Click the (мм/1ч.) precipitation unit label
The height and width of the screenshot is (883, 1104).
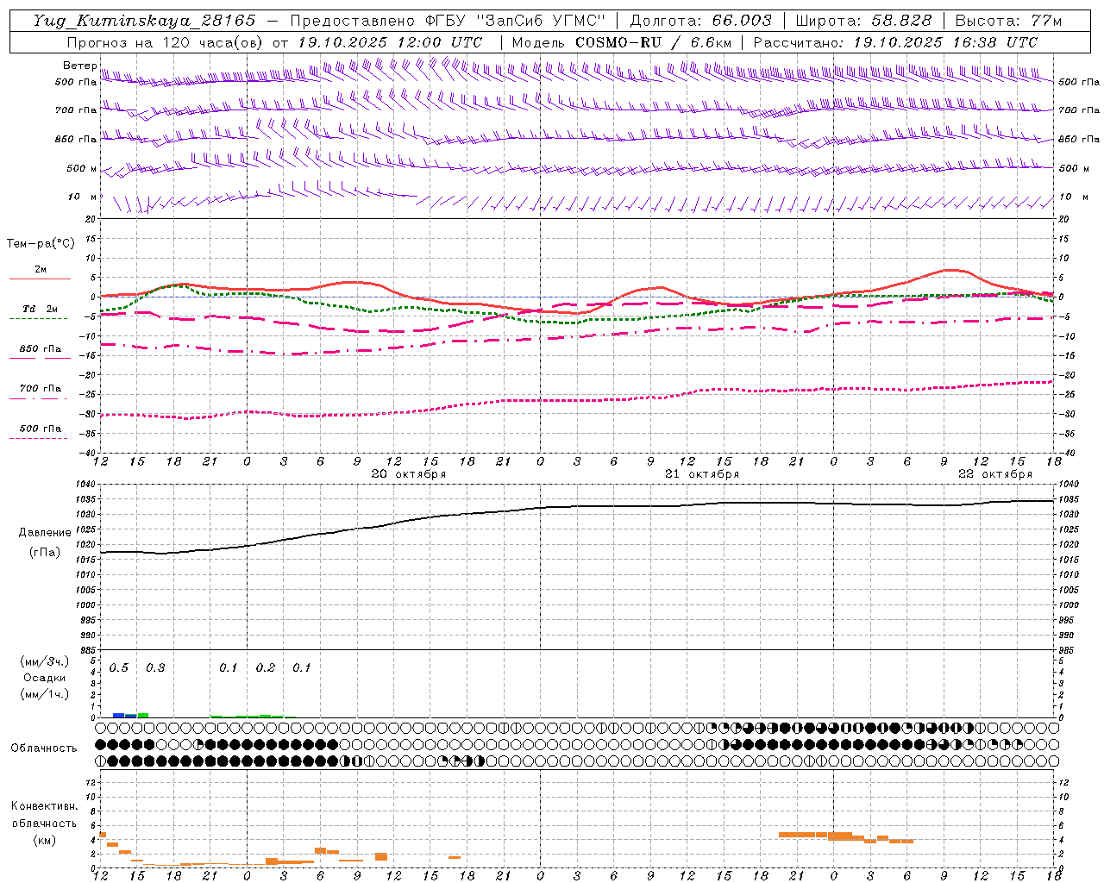[x=44, y=694]
